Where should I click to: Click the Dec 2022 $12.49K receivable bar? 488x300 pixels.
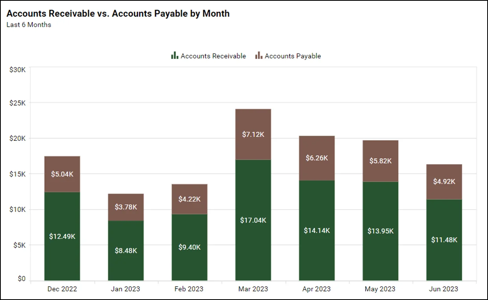coord(62,236)
